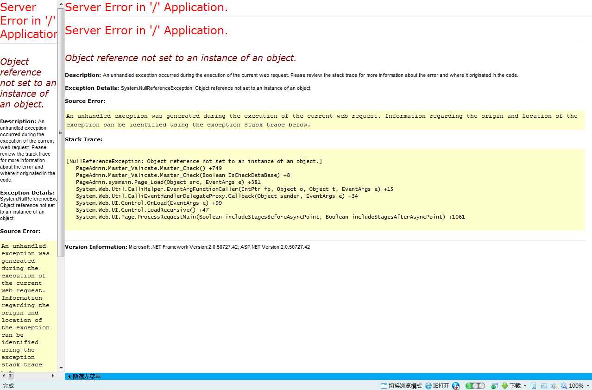Click left panel scroll down arrow
This screenshot has height=390, width=592.
(x=61, y=369)
